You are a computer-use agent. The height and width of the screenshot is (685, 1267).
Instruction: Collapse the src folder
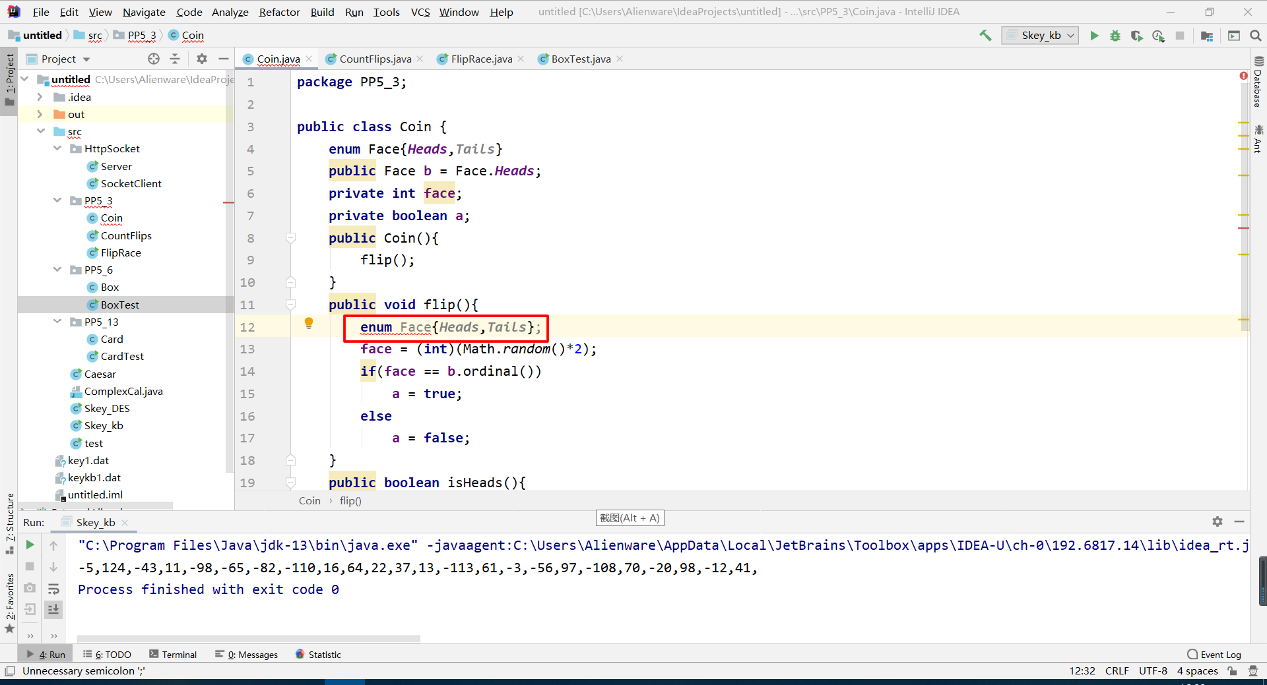pos(40,131)
